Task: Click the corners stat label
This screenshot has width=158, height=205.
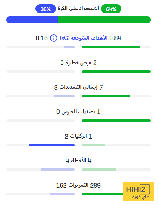Action: coord(78,136)
